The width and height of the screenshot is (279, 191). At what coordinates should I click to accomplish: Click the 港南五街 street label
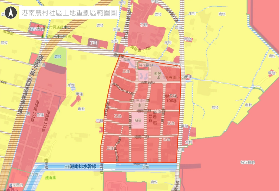click(147, 83)
